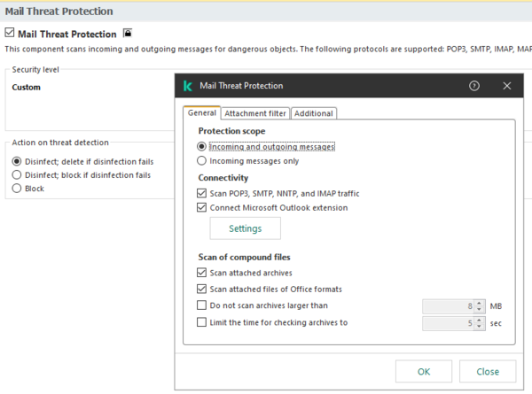The height and width of the screenshot is (394, 532).
Task: Click the archive size MB input field
Action: click(449, 305)
